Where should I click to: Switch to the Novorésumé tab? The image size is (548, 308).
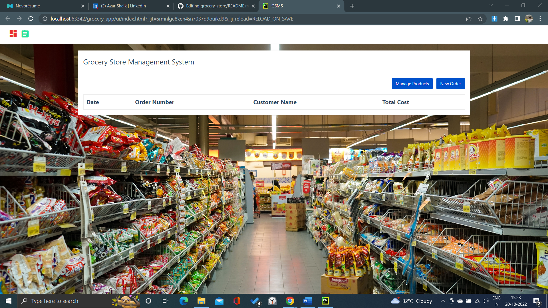point(43,6)
